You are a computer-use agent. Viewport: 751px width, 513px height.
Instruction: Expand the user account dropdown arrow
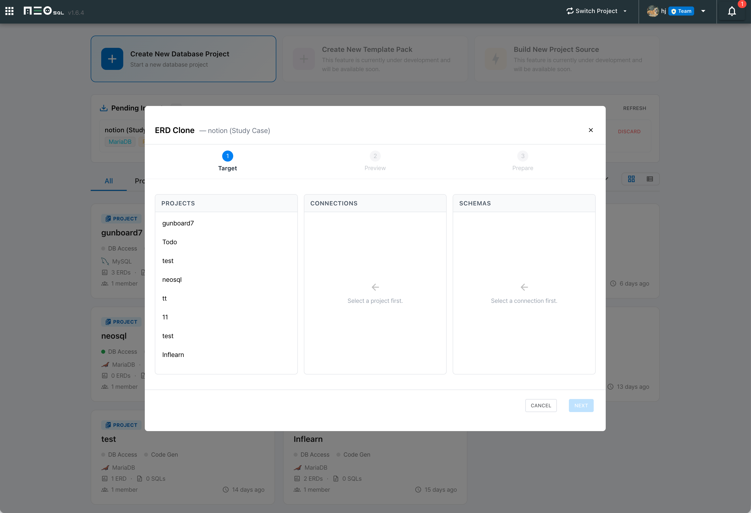(x=703, y=11)
